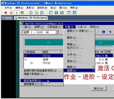
Task: Open the PartitionMagic 工具(T) menu
Action: pyautogui.click(x=82, y=27)
